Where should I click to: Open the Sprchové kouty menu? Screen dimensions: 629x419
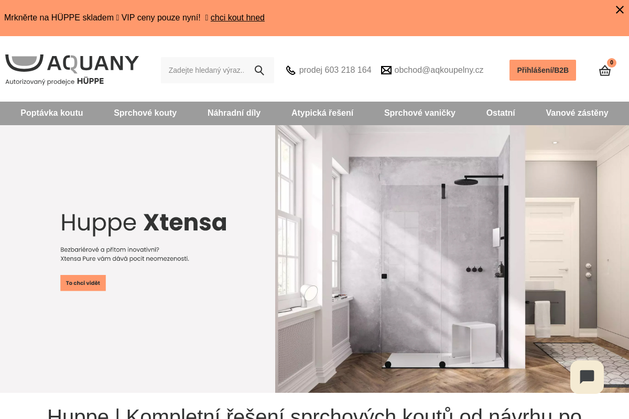click(145, 113)
